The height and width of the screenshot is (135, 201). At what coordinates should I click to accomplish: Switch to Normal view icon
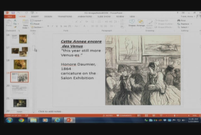click(x=139, y=116)
